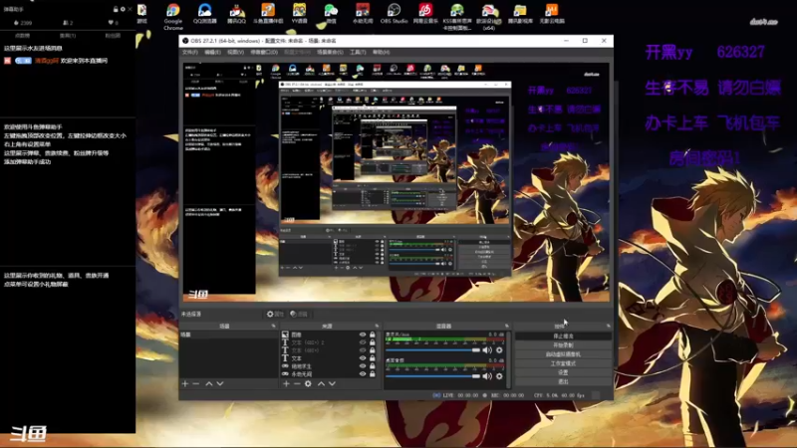Toggle lock on 绝地求生 source
This screenshot has width=797, height=448.
[372, 365]
